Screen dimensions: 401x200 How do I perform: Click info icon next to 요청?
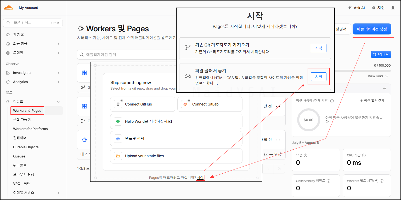pyautogui.click(x=306, y=155)
